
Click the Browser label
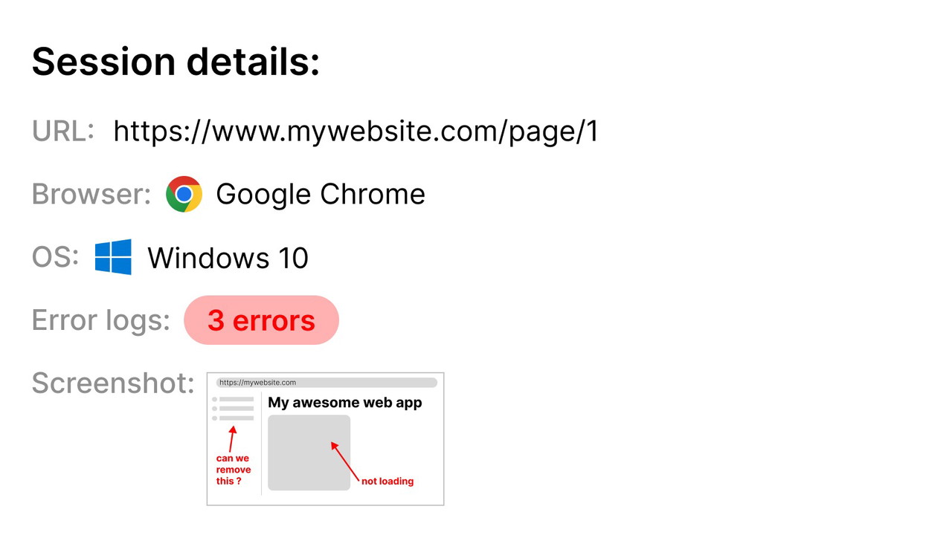(x=91, y=195)
